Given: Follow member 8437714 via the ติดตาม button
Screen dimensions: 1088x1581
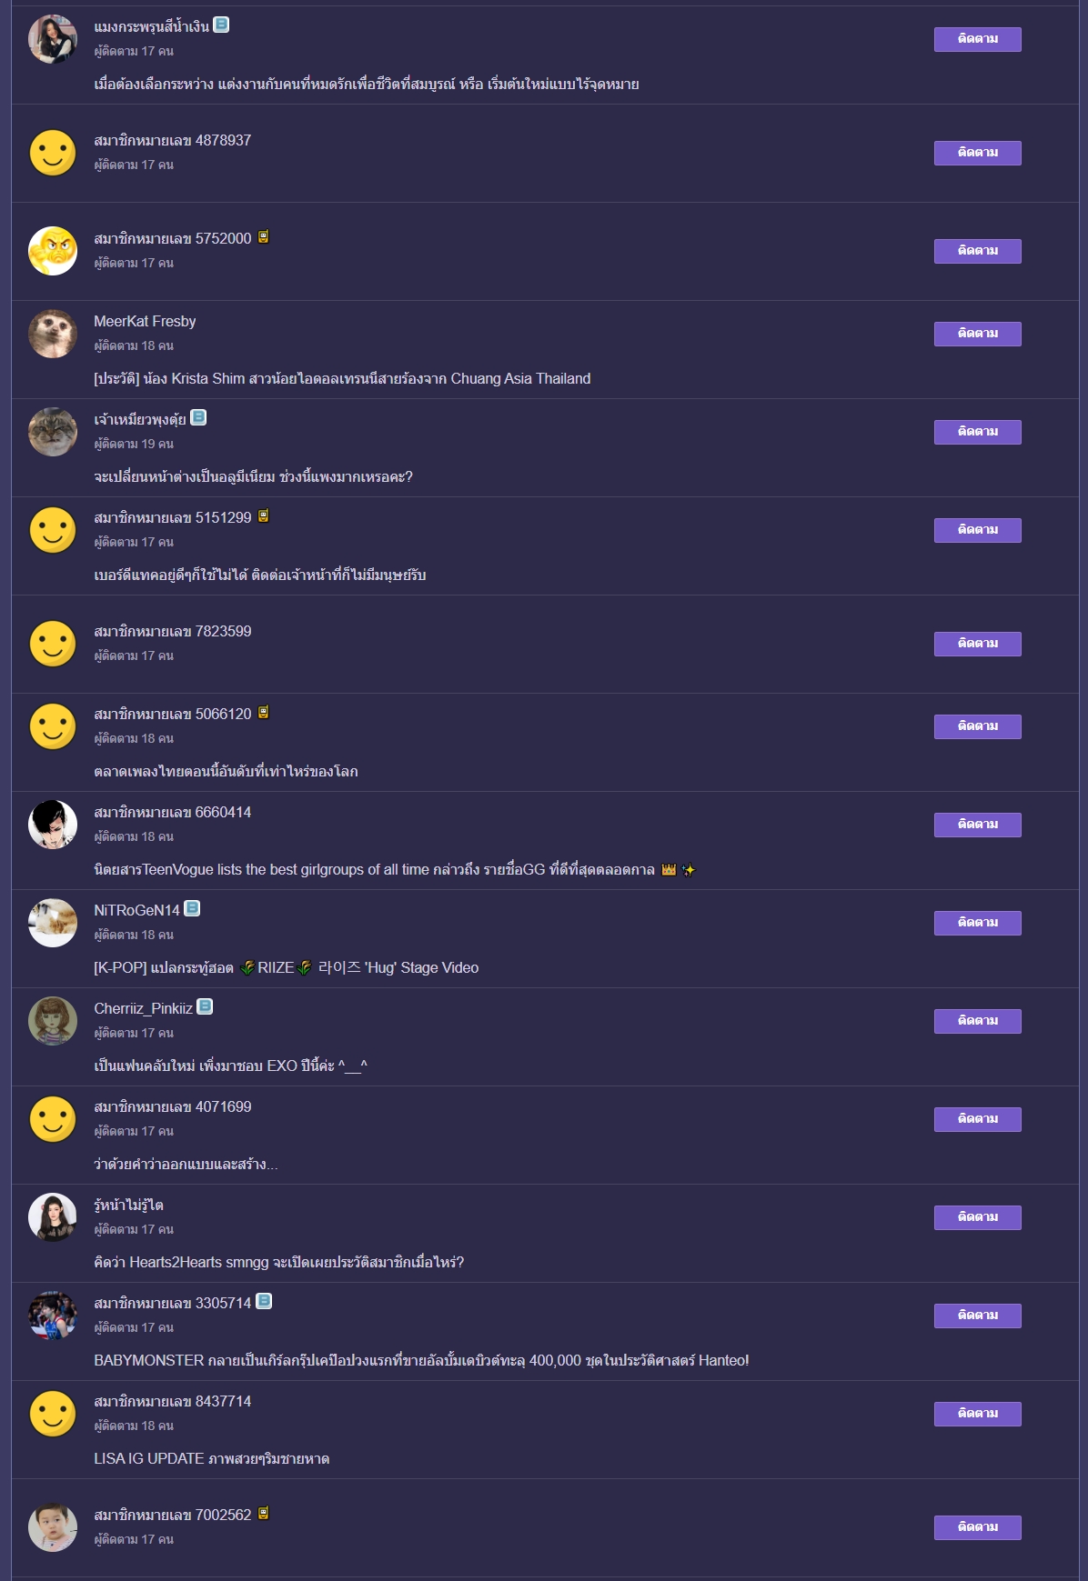Looking at the screenshot, I should [977, 1414].
